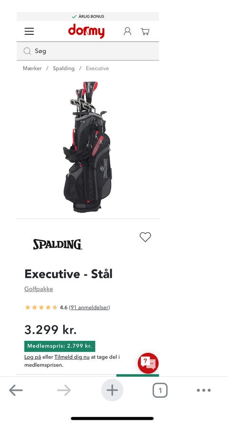Click the Log på link

pyautogui.click(x=33, y=357)
